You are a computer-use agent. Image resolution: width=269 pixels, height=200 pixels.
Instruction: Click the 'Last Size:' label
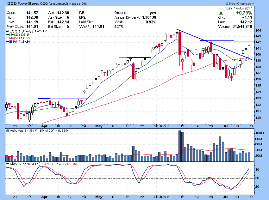pos(87,22)
